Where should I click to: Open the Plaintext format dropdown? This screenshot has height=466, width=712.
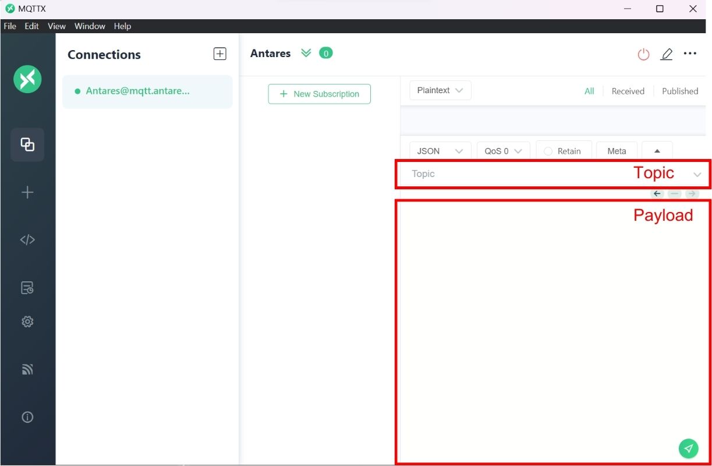pos(440,90)
